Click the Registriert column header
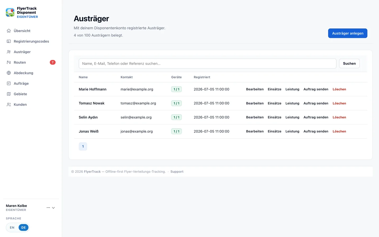Viewport: 379px width, 237px height. [x=202, y=77]
